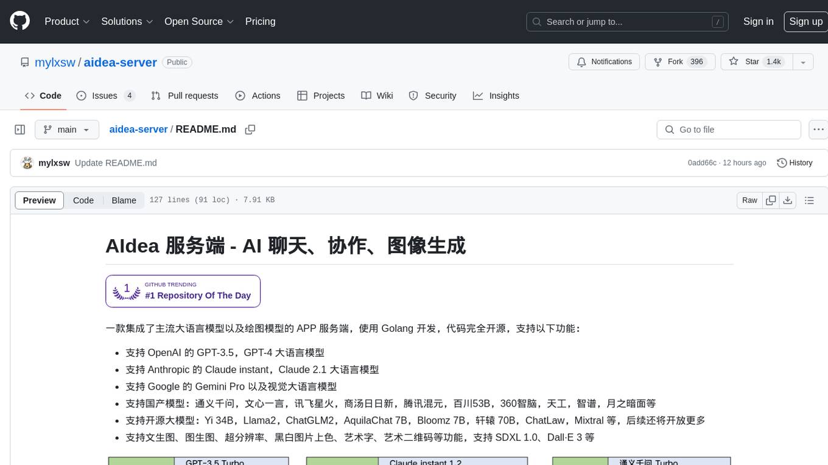The image size is (828, 465).
Task: Expand the Open Source menu
Action: click(199, 21)
